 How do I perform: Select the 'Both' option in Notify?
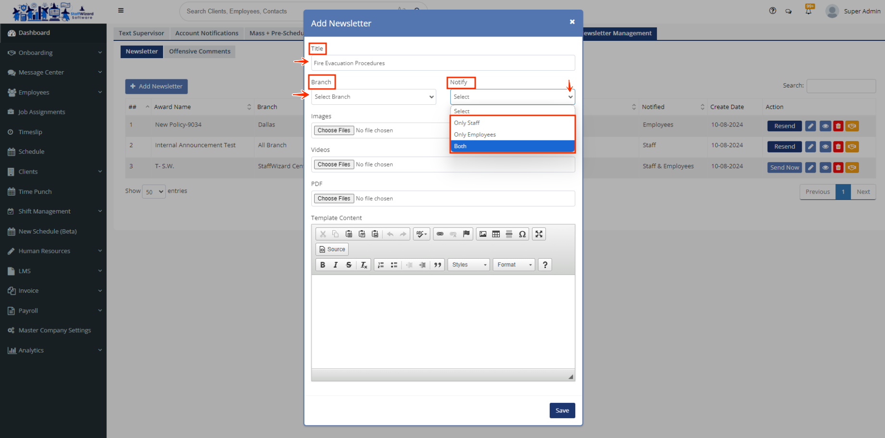[x=512, y=146]
